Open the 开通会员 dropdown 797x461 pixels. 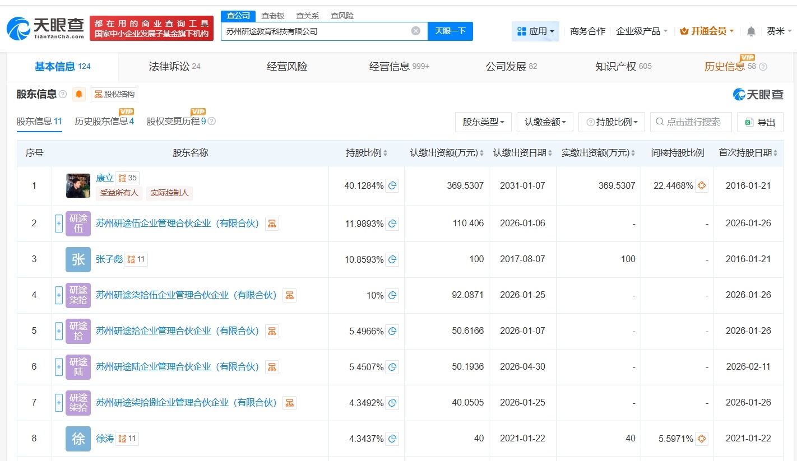(x=707, y=31)
